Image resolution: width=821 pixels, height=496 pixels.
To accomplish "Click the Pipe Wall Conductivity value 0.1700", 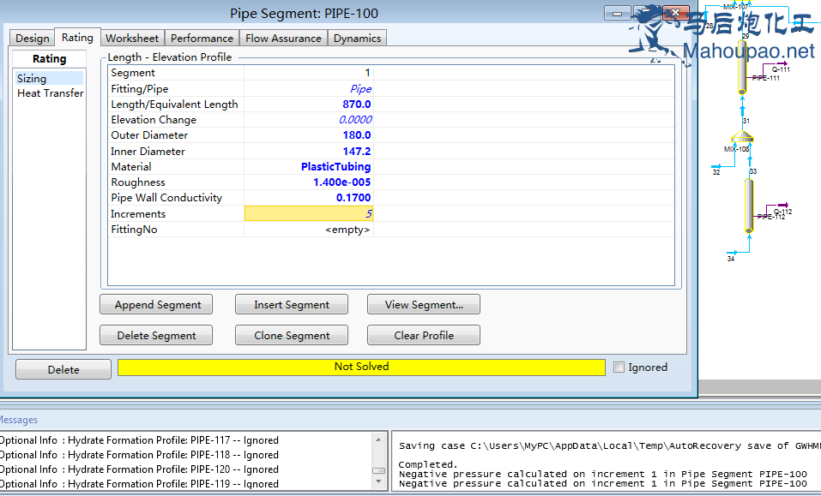I will [x=309, y=198].
